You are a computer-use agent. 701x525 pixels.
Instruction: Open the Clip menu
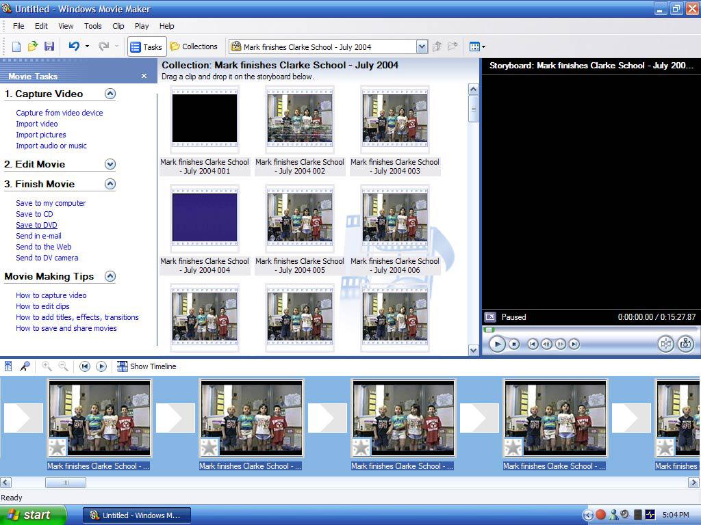[118, 26]
